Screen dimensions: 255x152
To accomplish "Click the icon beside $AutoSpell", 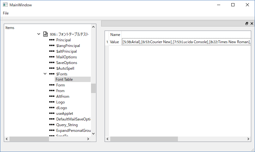I will (x=52, y=68).
